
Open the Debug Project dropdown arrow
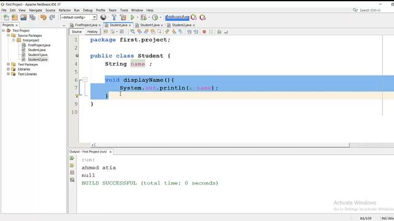(x=149, y=17)
